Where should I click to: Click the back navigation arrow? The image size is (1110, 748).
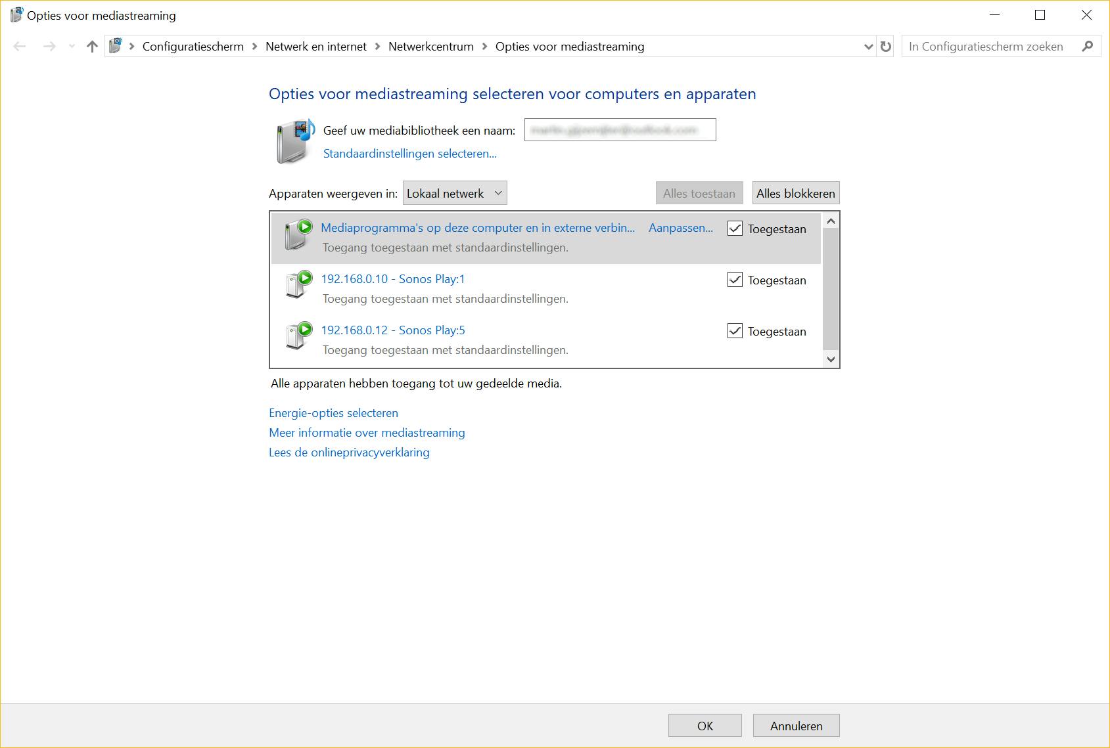pyautogui.click(x=20, y=47)
